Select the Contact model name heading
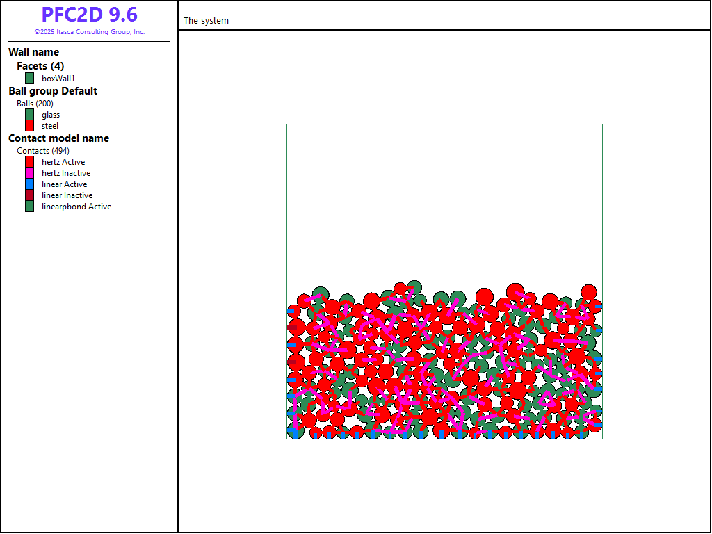The image size is (712, 534). coord(58,138)
